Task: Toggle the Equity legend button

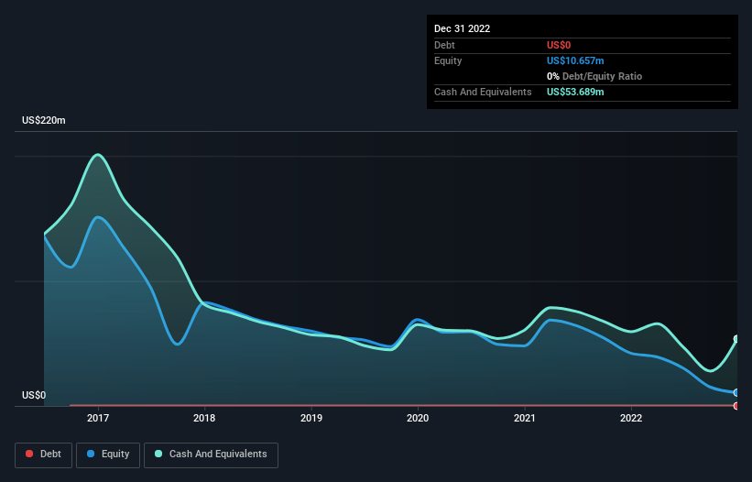Action: (108, 455)
